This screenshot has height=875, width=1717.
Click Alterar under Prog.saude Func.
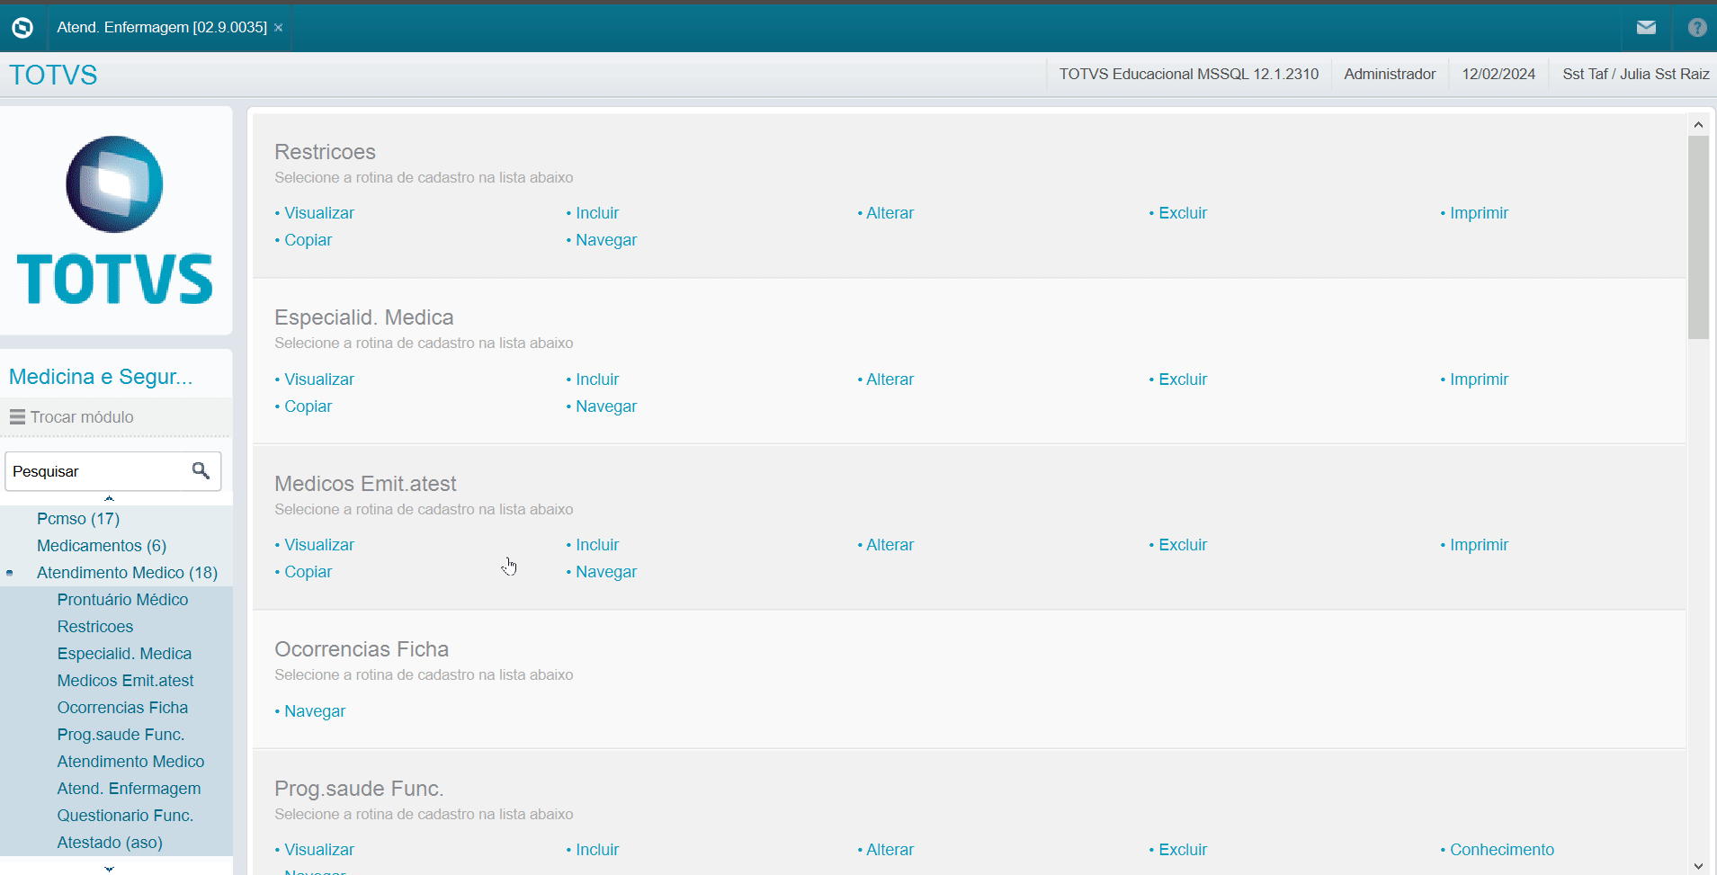pyautogui.click(x=890, y=850)
